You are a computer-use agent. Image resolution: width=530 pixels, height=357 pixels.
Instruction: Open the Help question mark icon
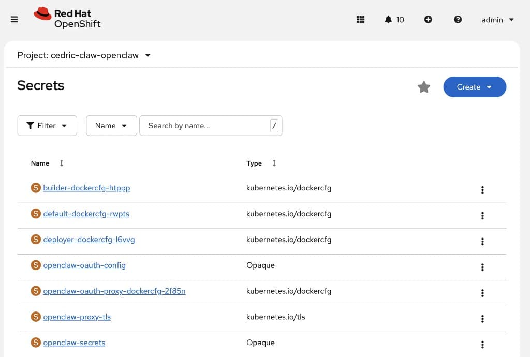click(458, 19)
